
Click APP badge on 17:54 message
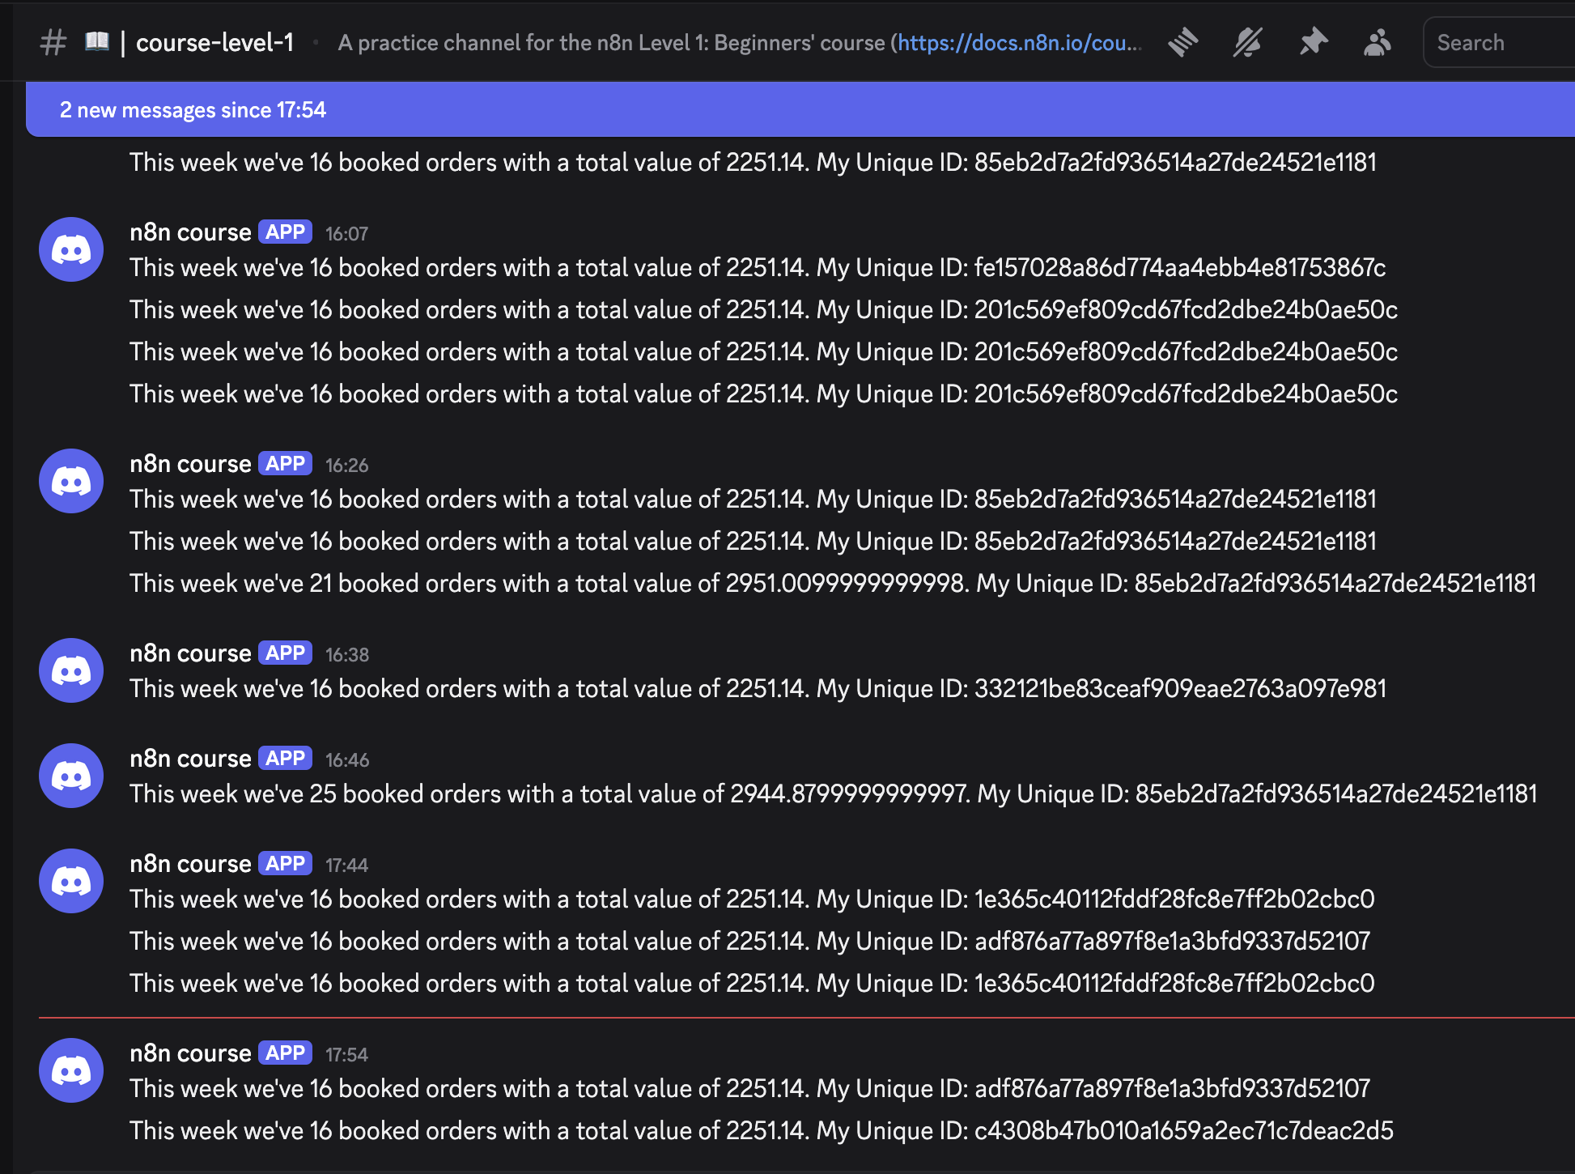286,1053
